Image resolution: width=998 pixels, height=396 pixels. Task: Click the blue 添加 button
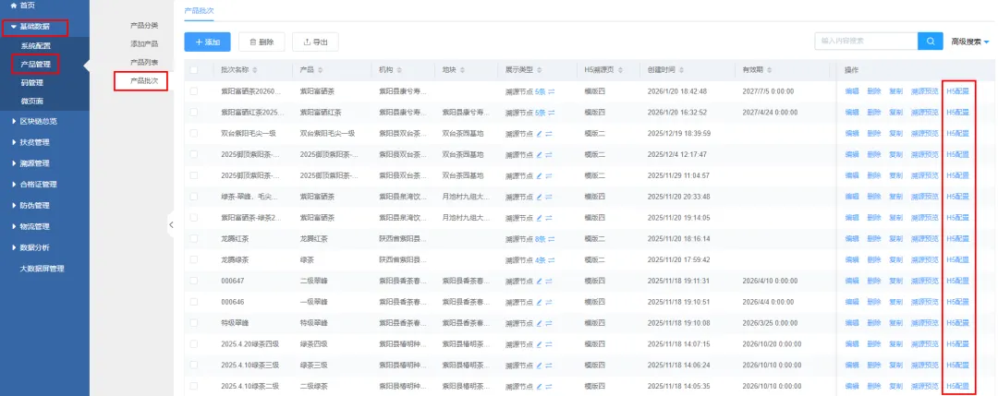pyautogui.click(x=208, y=42)
